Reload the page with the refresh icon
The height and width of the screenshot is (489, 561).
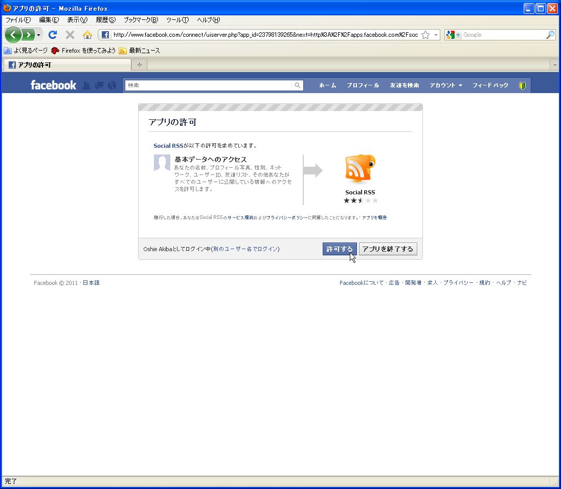[53, 35]
